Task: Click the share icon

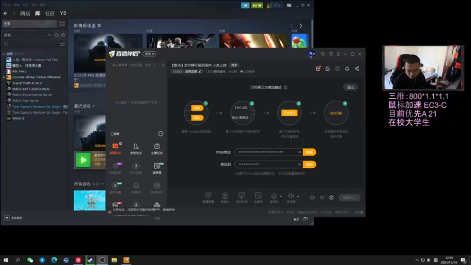Action: pos(357,68)
